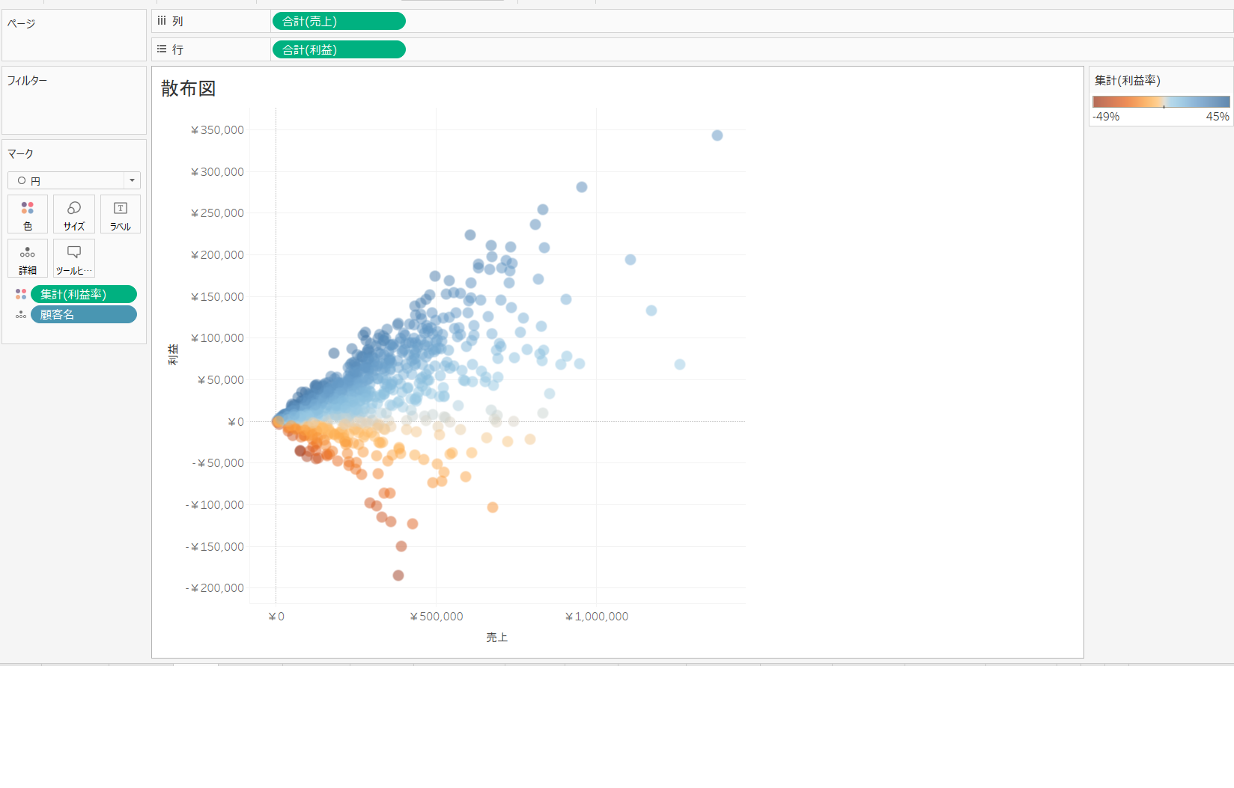Click color icon beside 集計(利益率) pill

click(21, 294)
